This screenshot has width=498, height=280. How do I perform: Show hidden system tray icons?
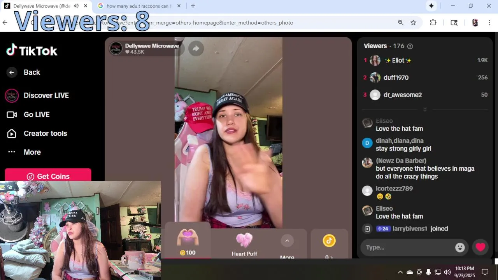point(400,272)
